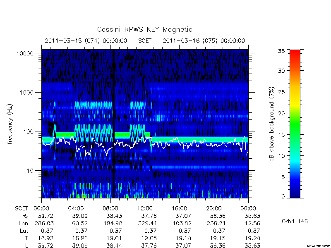The width and height of the screenshot is (331, 248).
Task: Click the 20:00 SCET time label
Action: click(213, 209)
